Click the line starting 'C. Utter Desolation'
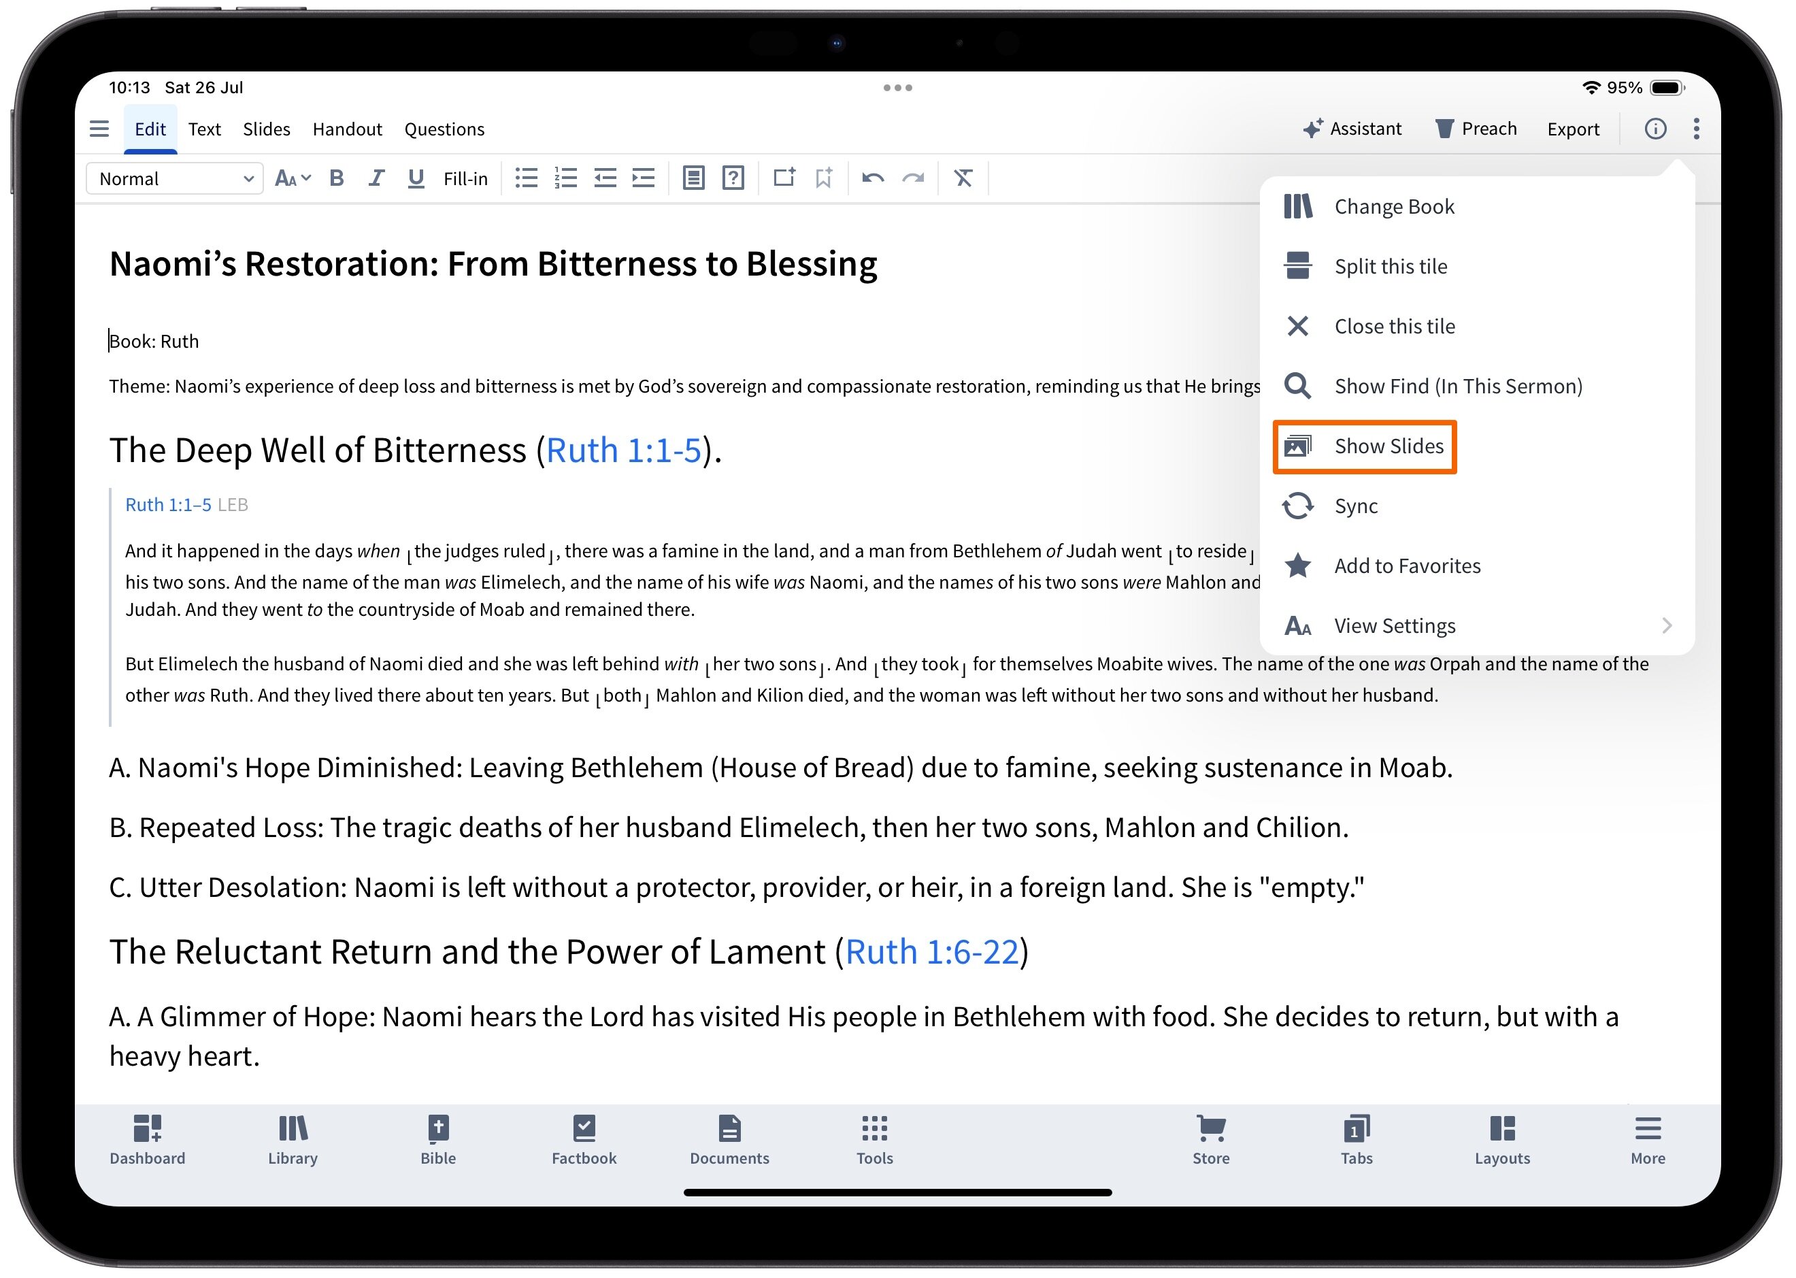Viewport: 1796px width, 1278px height. tap(736, 887)
